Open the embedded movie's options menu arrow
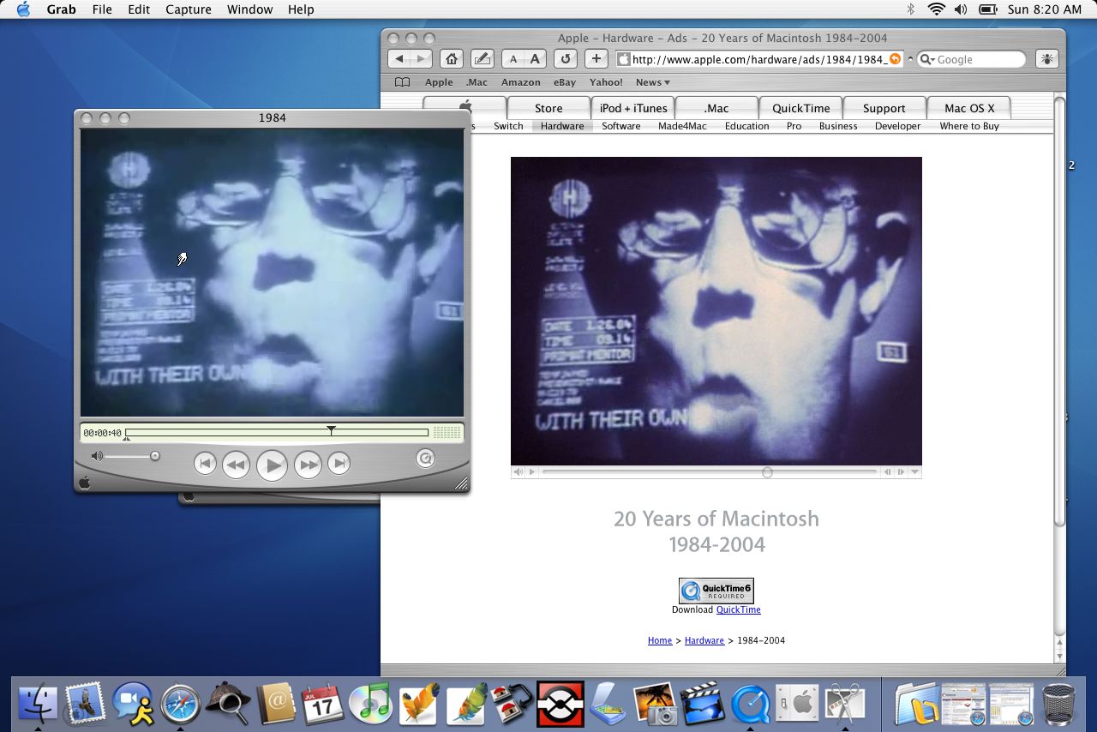 coord(914,472)
